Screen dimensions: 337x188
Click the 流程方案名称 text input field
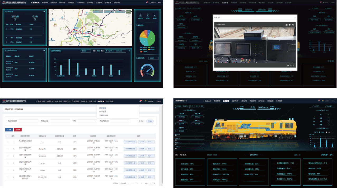pyautogui.click(x=28, y=121)
